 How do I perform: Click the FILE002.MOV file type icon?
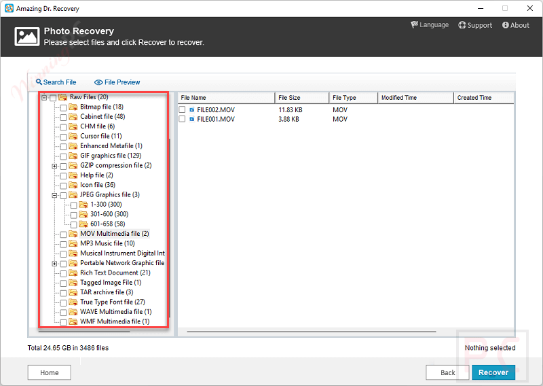[x=192, y=109]
